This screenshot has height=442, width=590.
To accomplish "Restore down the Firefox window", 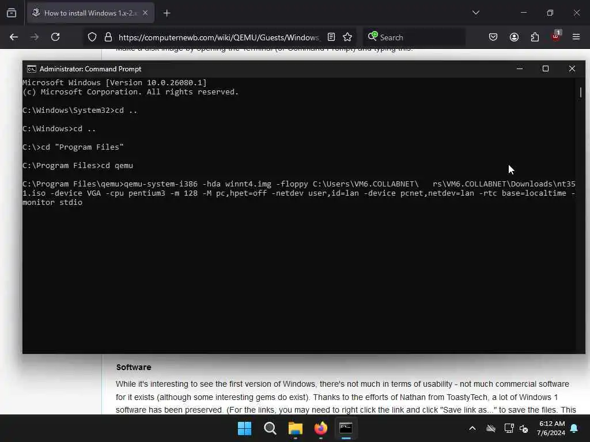I will (550, 13).
